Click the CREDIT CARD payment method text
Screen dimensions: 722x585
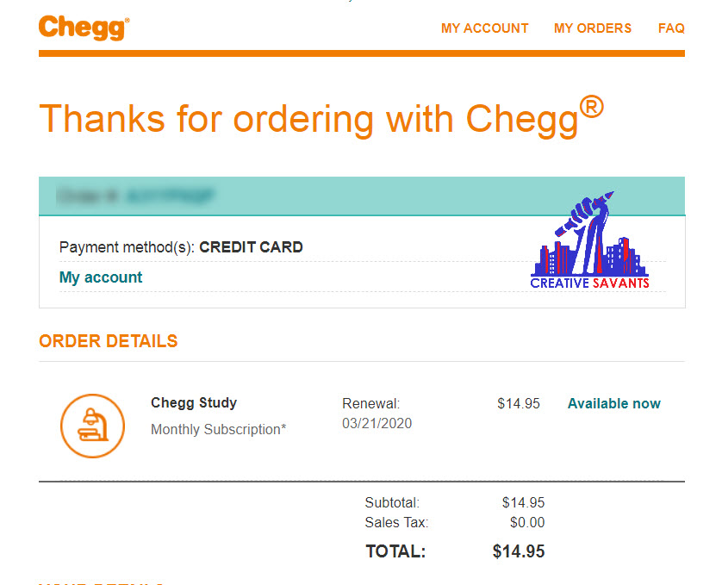[251, 246]
